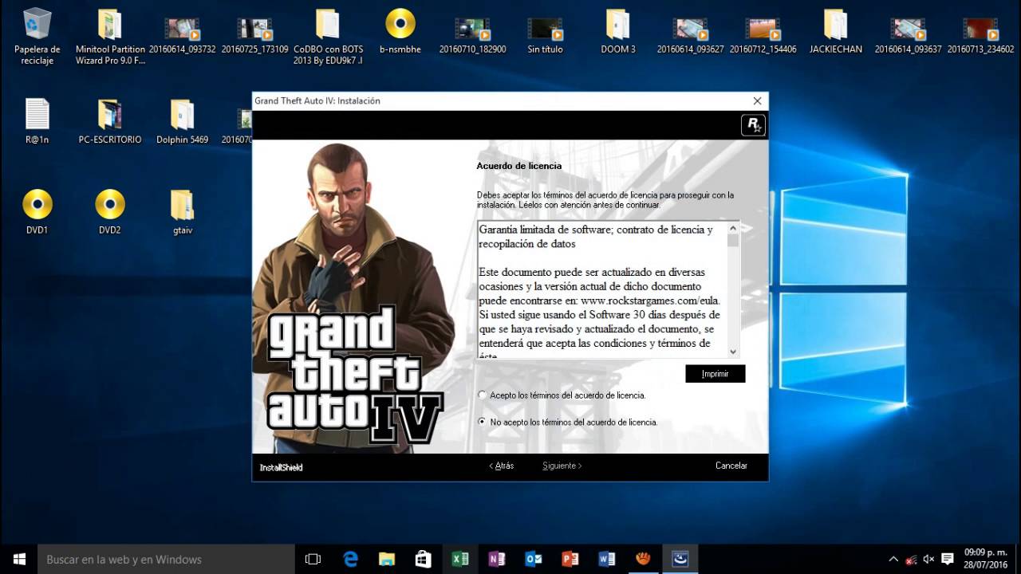The height and width of the screenshot is (574, 1021).
Task: Select the DVD1 disc image
Action: coord(37,212)
